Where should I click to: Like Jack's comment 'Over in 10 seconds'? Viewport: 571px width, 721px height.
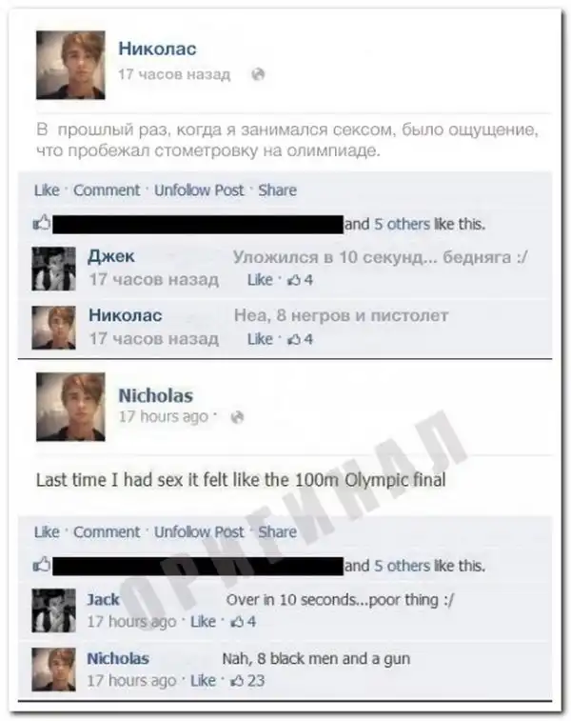pos(203,622)
